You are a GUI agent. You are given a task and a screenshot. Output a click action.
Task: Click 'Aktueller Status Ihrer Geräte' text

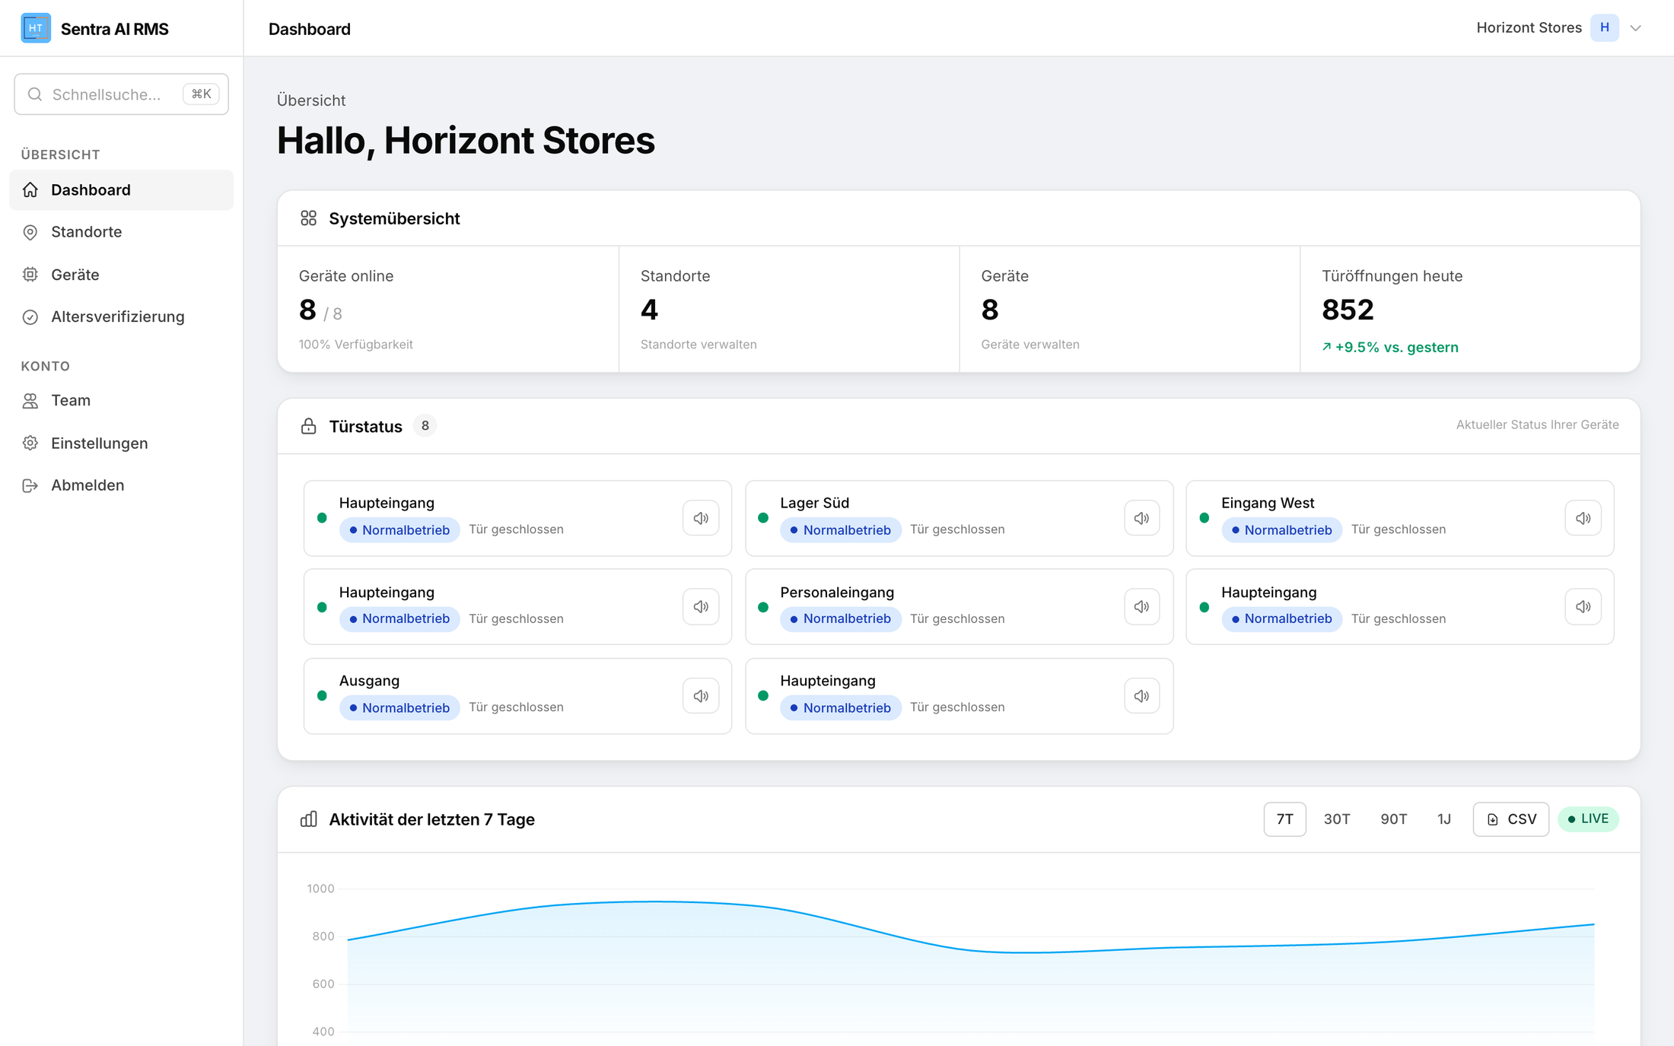pos(1537,424)
